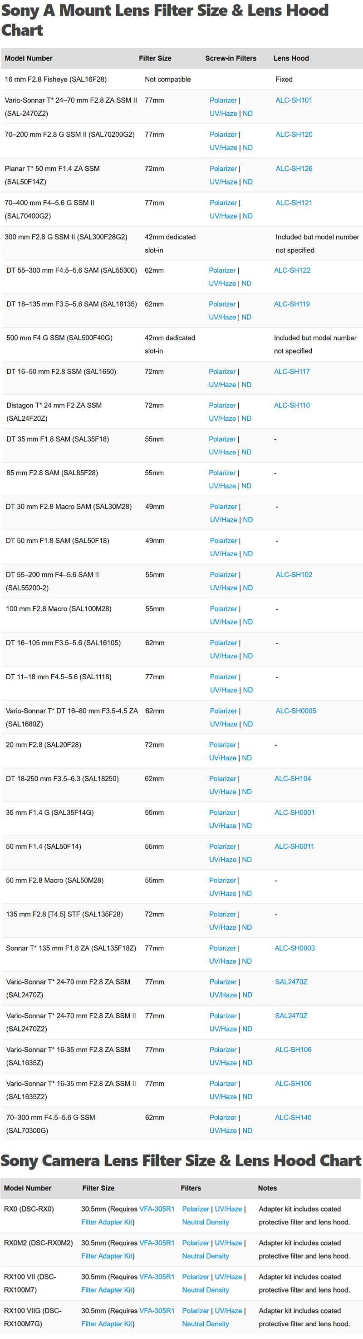
Task: Click the ALC-SH120 lens hood link
Action: pyautogui.click(x=294, y=134)
